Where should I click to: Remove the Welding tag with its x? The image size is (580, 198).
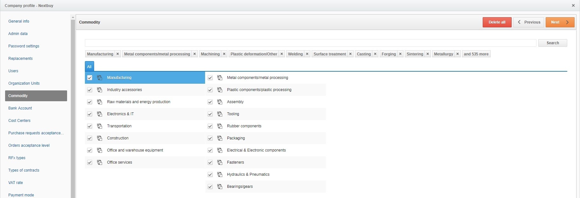click(307, 54)
